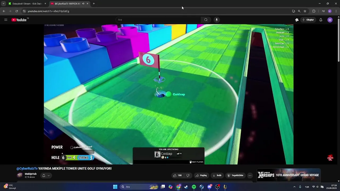
Task: Open the media controls toolbar icon
Action: coord(323,11)
